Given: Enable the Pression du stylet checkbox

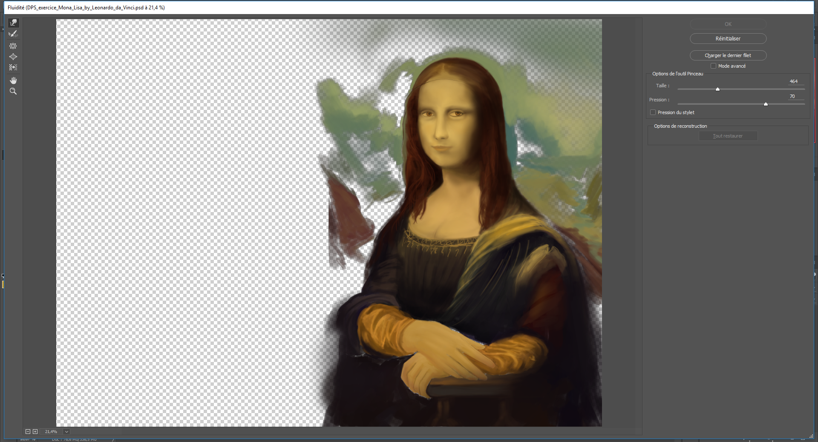Looking at the screenshot, I should pyautogui.click(x=653, y=112).
